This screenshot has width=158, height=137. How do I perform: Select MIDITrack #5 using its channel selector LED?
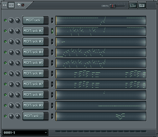(x=52, y=63)
